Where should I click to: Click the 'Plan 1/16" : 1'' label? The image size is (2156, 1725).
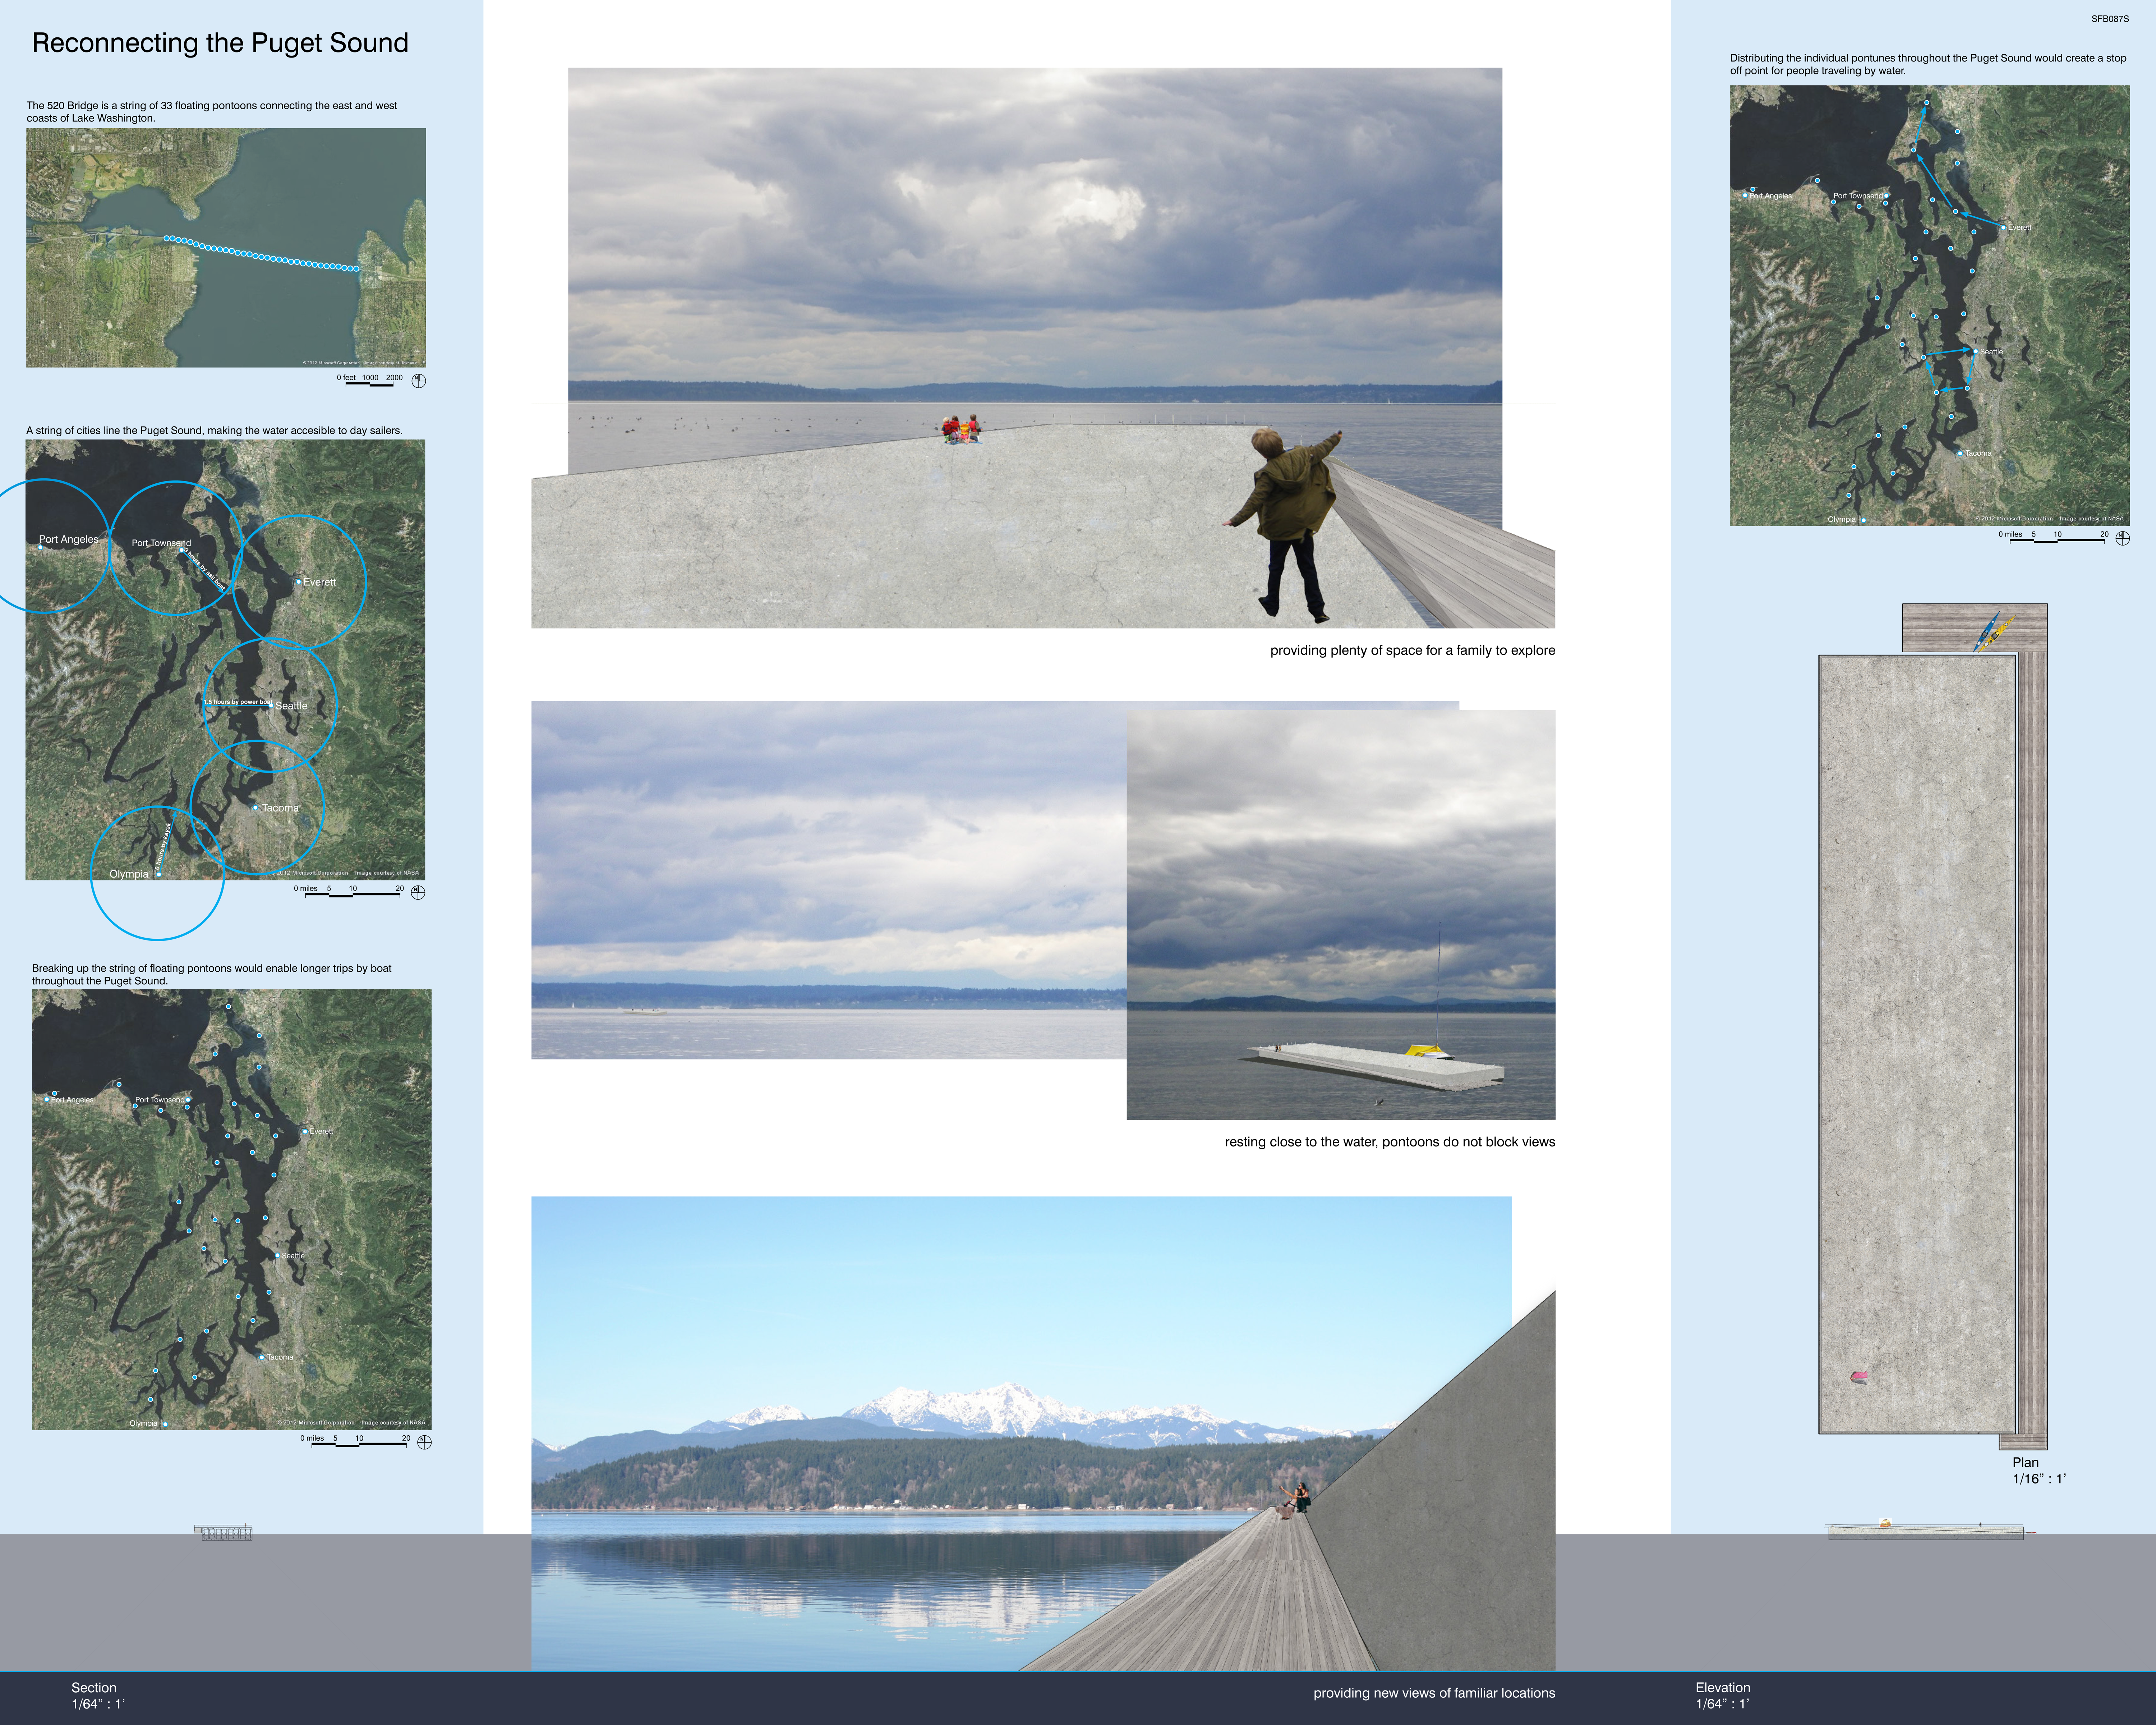[2039, 1471]
